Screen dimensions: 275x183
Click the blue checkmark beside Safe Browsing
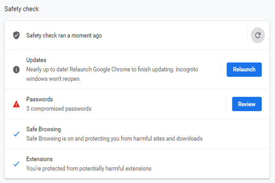point(16,134)
